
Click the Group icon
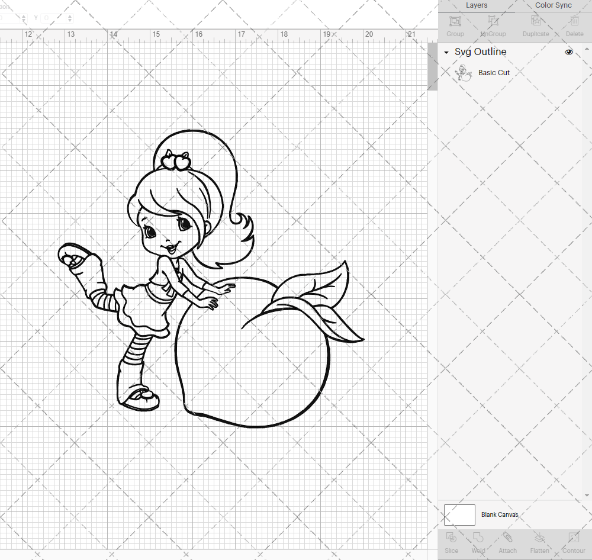[x=455, y=21]
